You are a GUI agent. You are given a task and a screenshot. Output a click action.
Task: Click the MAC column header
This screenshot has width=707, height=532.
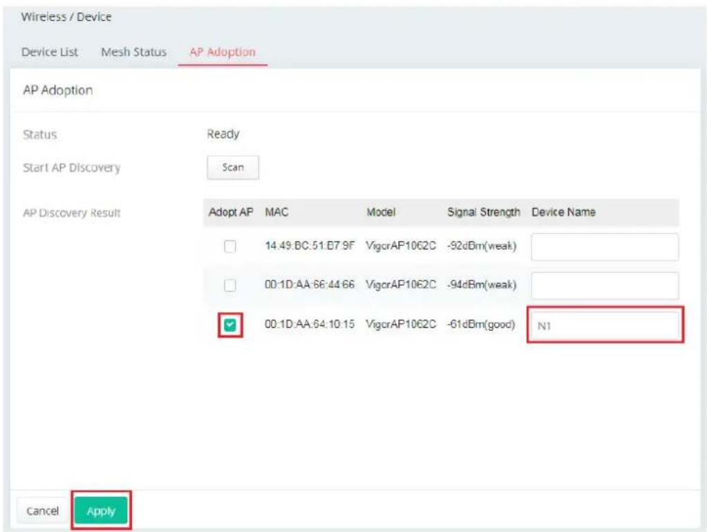point(276,212)
